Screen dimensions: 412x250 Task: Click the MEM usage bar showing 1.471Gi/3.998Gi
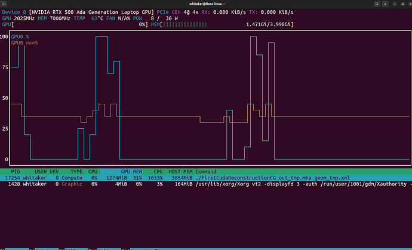[x=222, y=24]
